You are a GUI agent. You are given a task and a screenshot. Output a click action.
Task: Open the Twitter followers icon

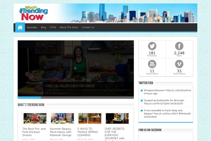[152, 46]
